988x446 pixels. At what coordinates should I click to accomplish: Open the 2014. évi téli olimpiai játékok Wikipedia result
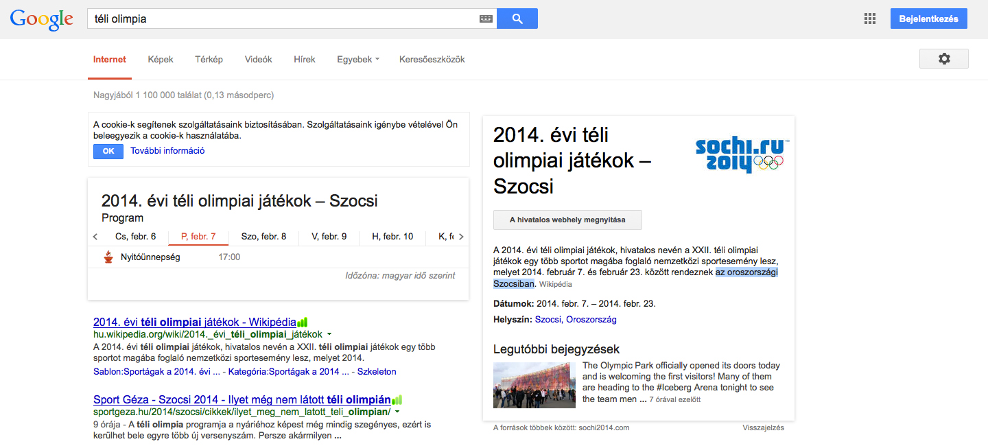pos(195,322)
